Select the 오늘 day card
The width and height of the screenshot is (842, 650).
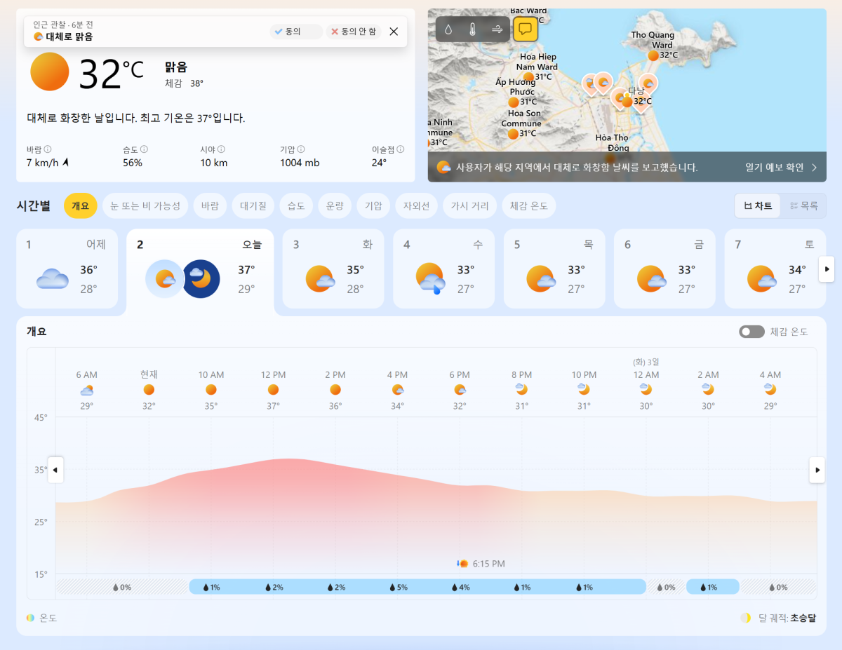(200, 272)
